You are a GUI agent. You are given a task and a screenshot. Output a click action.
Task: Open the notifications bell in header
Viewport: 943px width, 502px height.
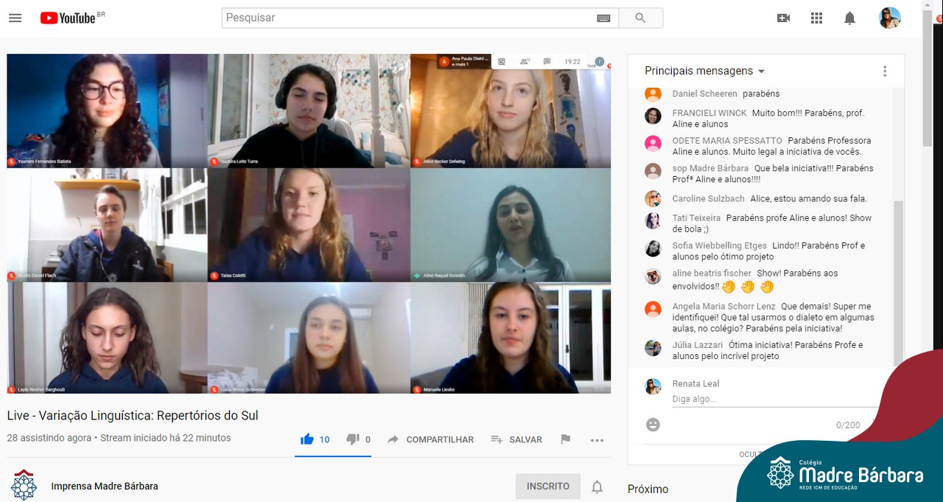tap(849, 18)
